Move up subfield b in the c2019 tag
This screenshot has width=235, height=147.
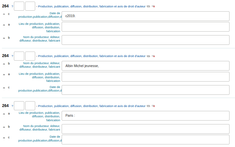tap(4, 38)
